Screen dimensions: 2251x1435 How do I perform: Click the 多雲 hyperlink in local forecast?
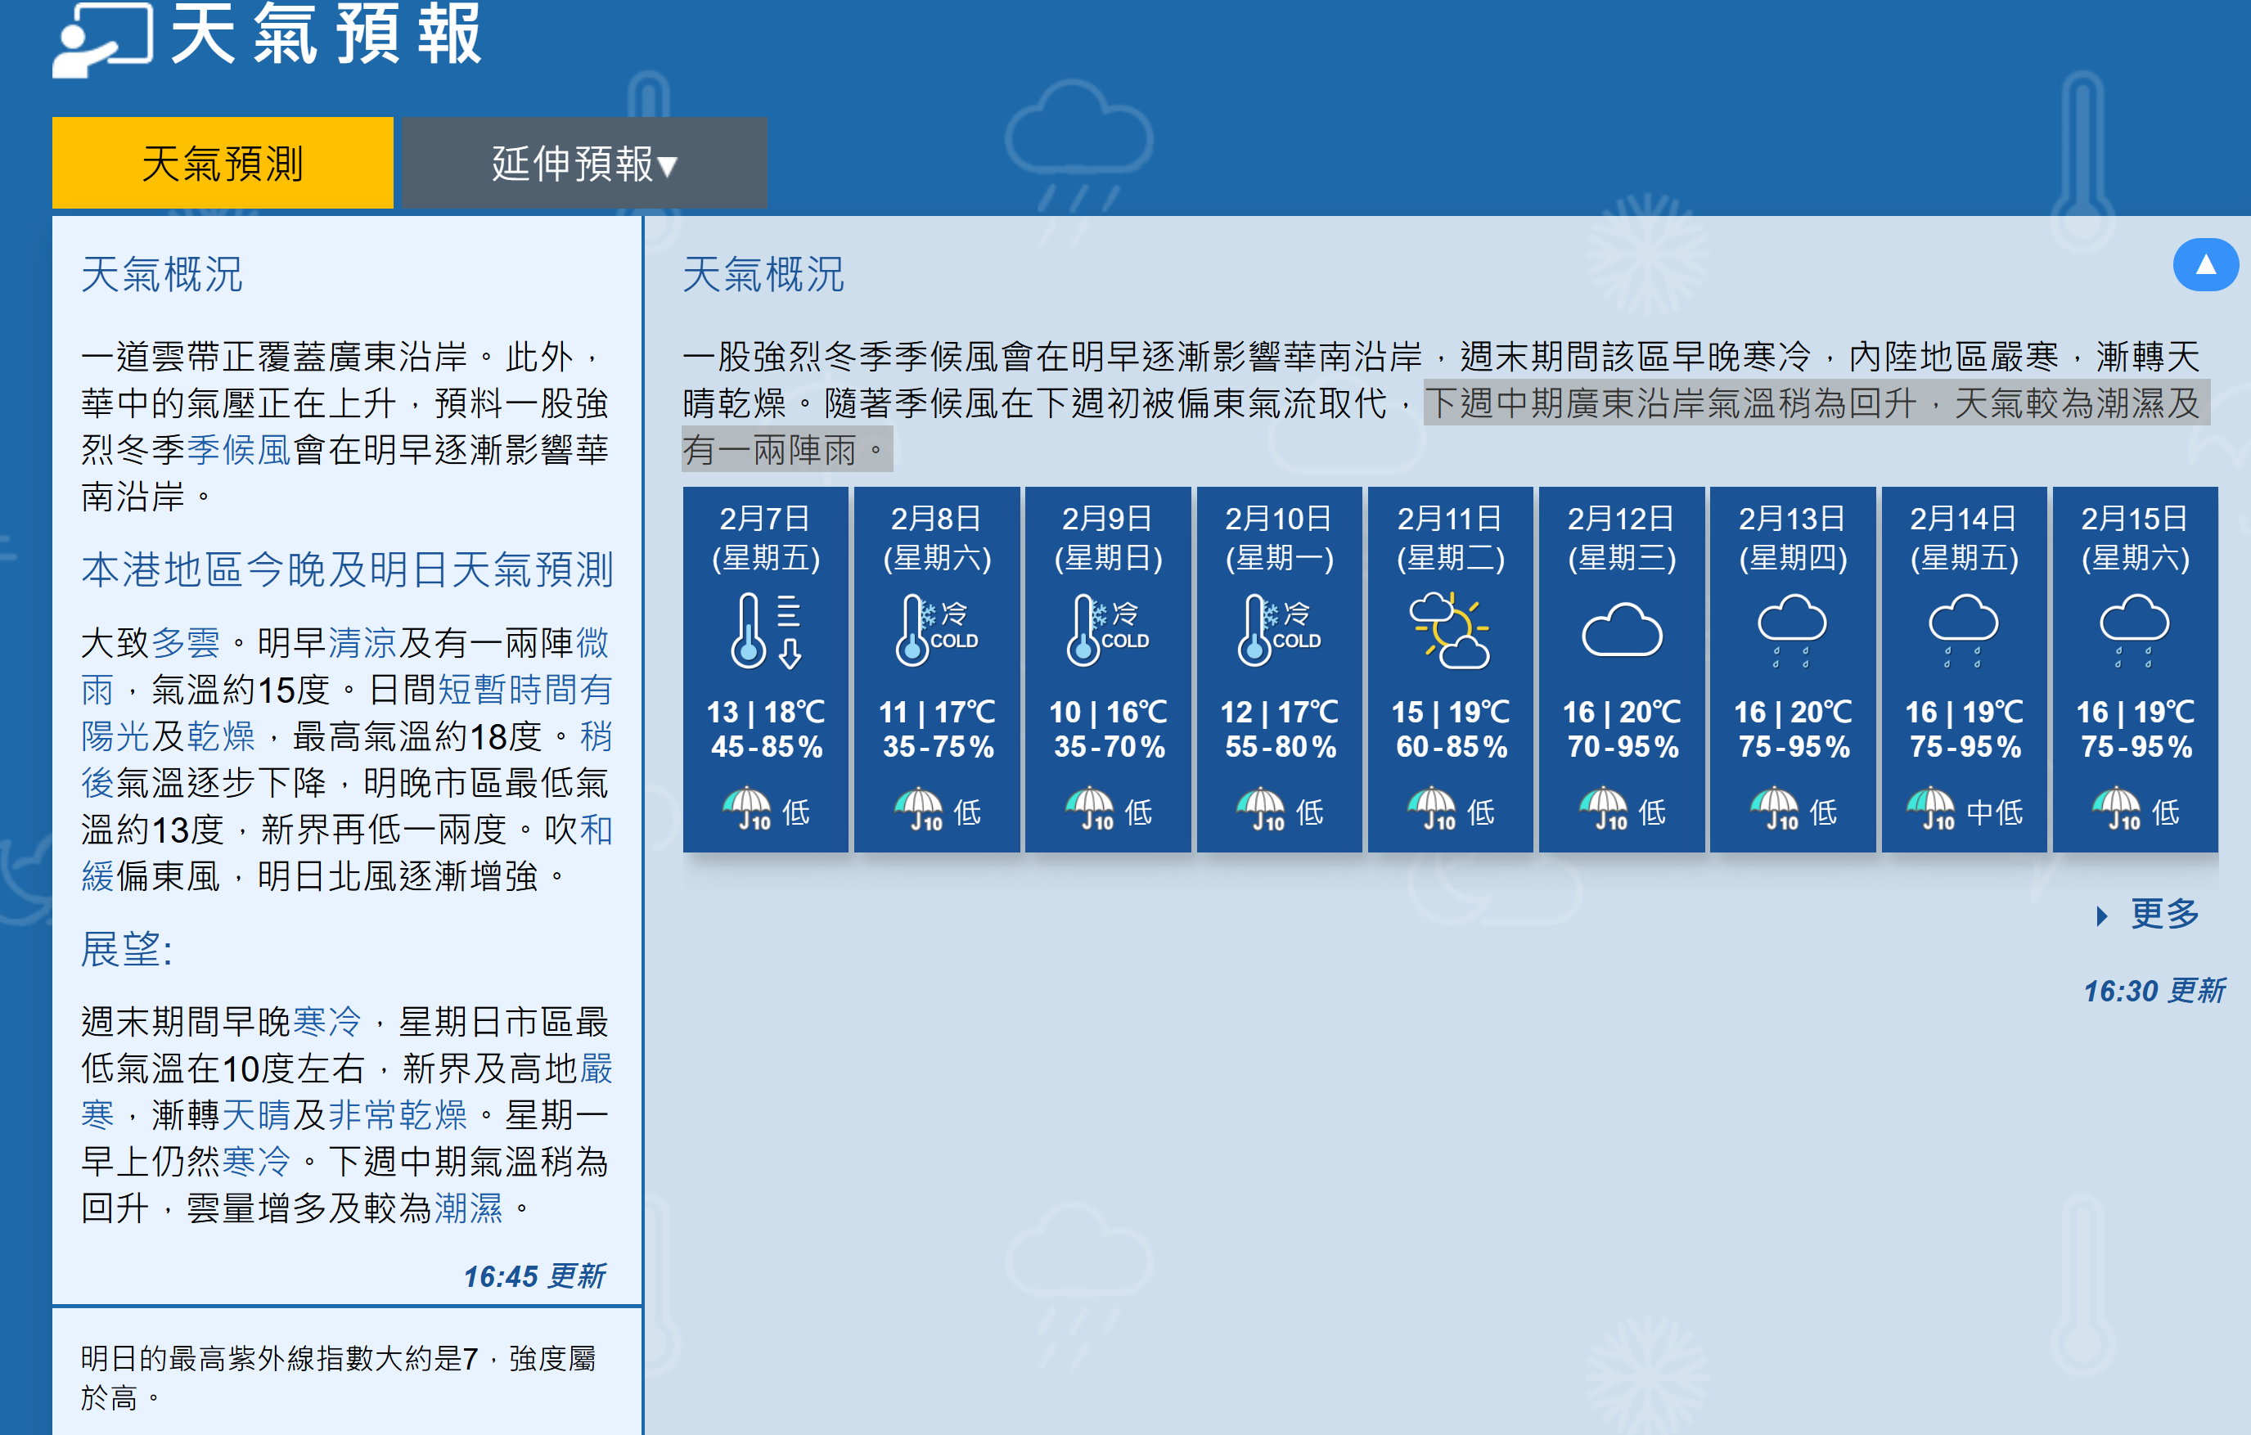coord(185,643)
